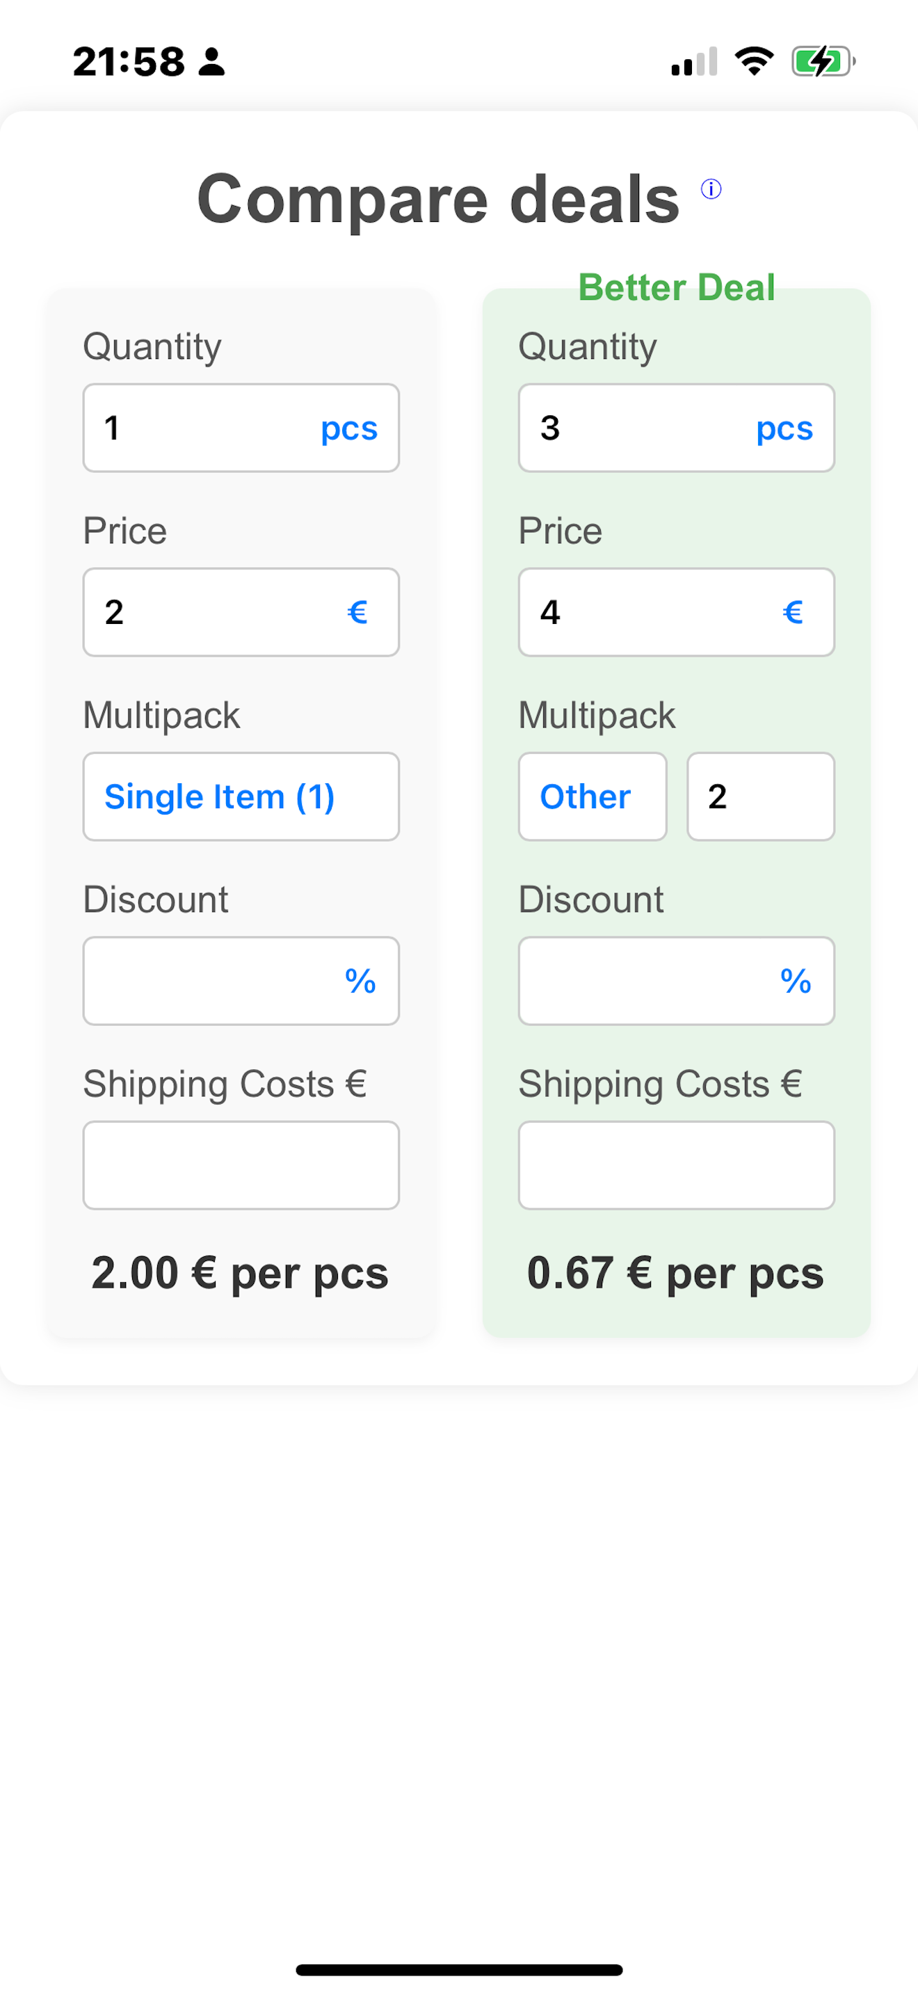The width and height of the screenshot is (918, 1995).
Task: Tap the info icon beside Compare deals
Action: tap(711, 189)
